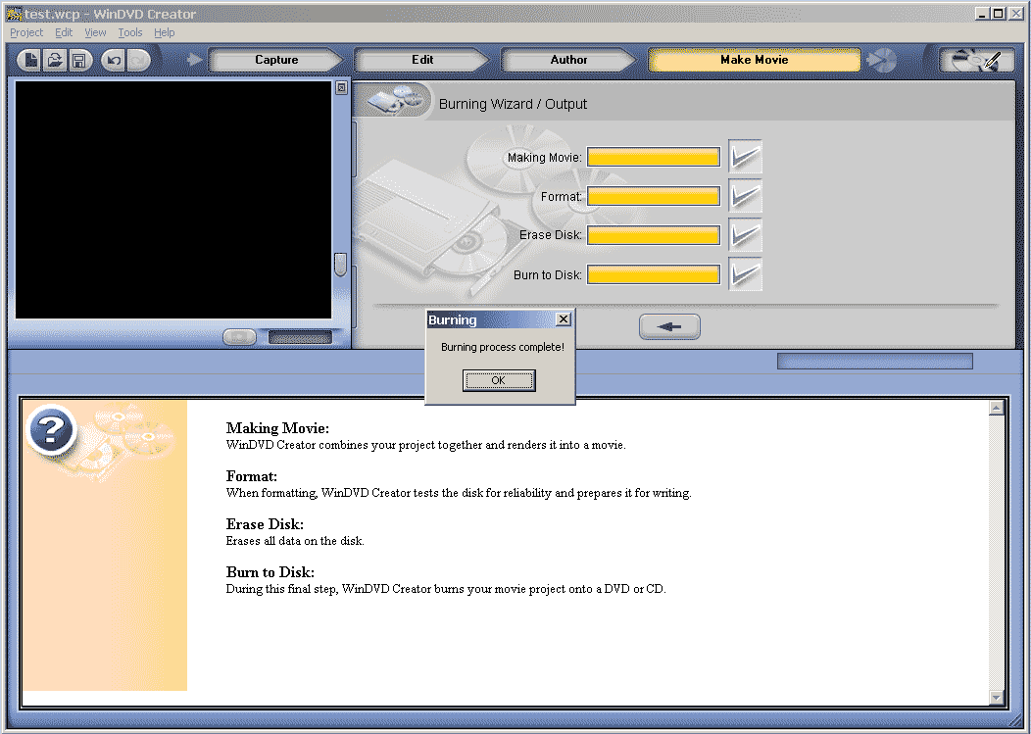Open the Project menu

tap(26, 32)
